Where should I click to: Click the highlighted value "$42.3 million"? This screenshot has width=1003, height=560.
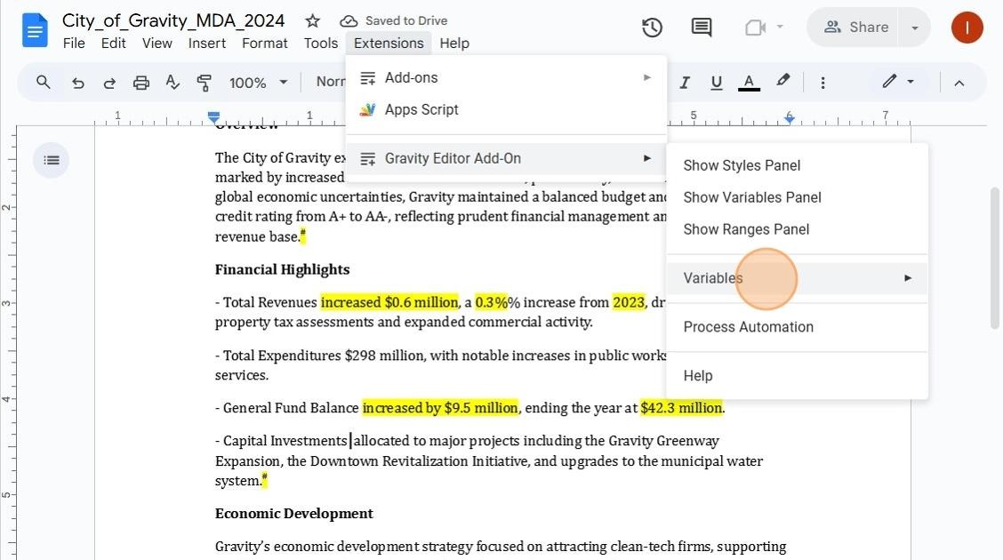[681, 408]
